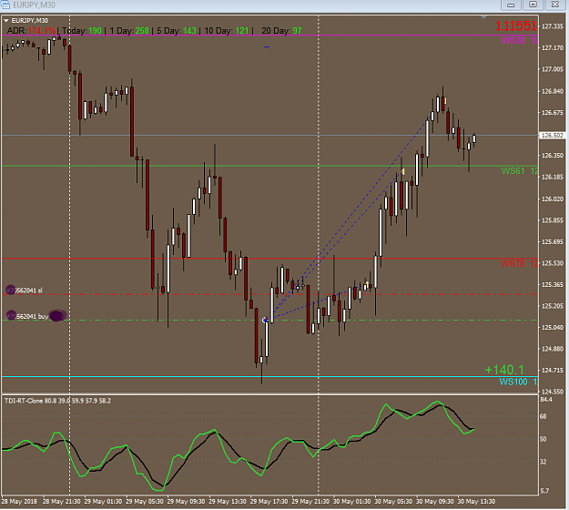This screenshot has height=510, width=569.
Task: Open the dropdown triangle beside EURJPY,M30 label
Action: pos(6,21)
